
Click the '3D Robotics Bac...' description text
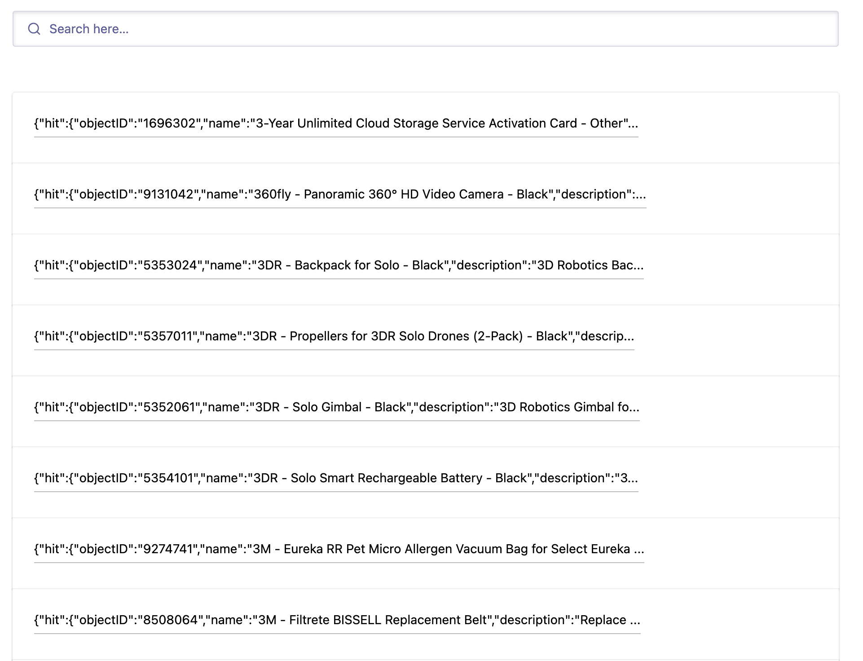(x=590, y=265)
